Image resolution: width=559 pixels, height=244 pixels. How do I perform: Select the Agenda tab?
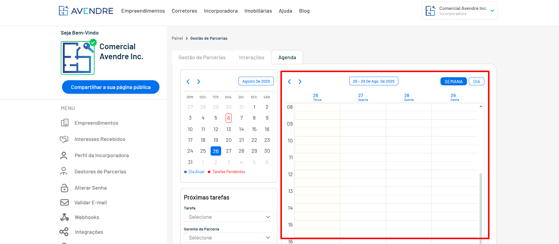click(x=287, y=57)
